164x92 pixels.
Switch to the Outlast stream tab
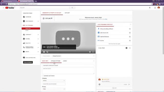67,13
